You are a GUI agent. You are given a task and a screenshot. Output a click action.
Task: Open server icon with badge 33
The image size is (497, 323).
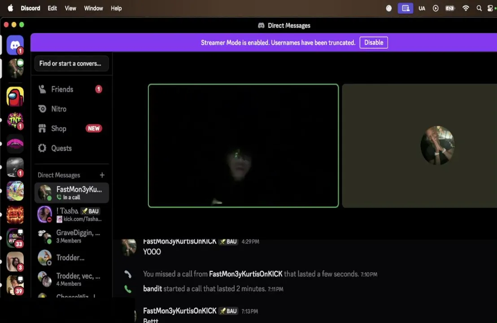pos(15,238)
